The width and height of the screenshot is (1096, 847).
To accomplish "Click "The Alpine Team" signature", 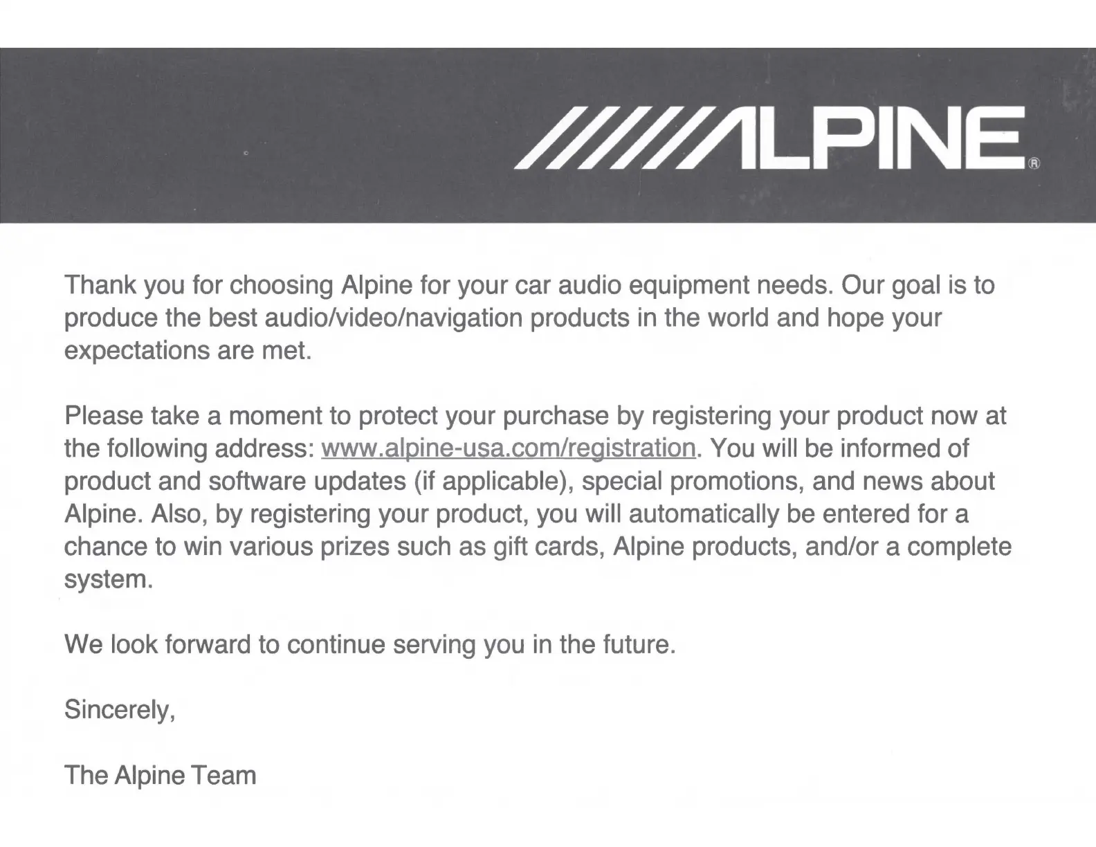I will pyautogui.click(x=160, y=775).
